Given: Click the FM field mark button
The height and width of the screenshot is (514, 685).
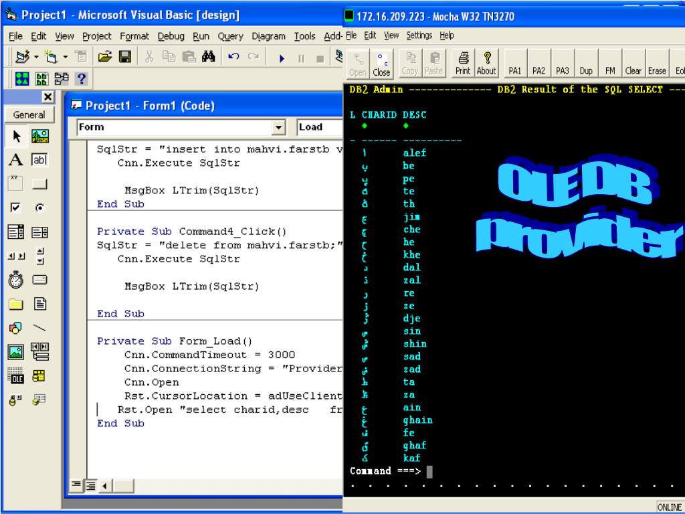Looking at the screenshot, I should [610, 64].
